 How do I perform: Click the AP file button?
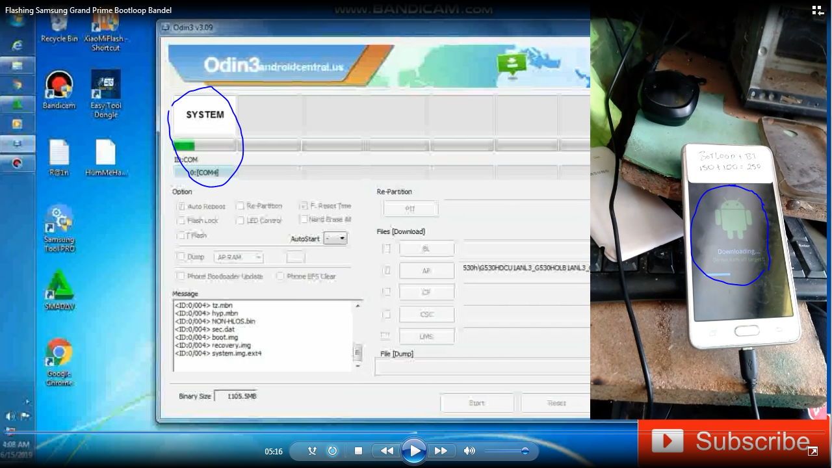[x=426, y=270]
